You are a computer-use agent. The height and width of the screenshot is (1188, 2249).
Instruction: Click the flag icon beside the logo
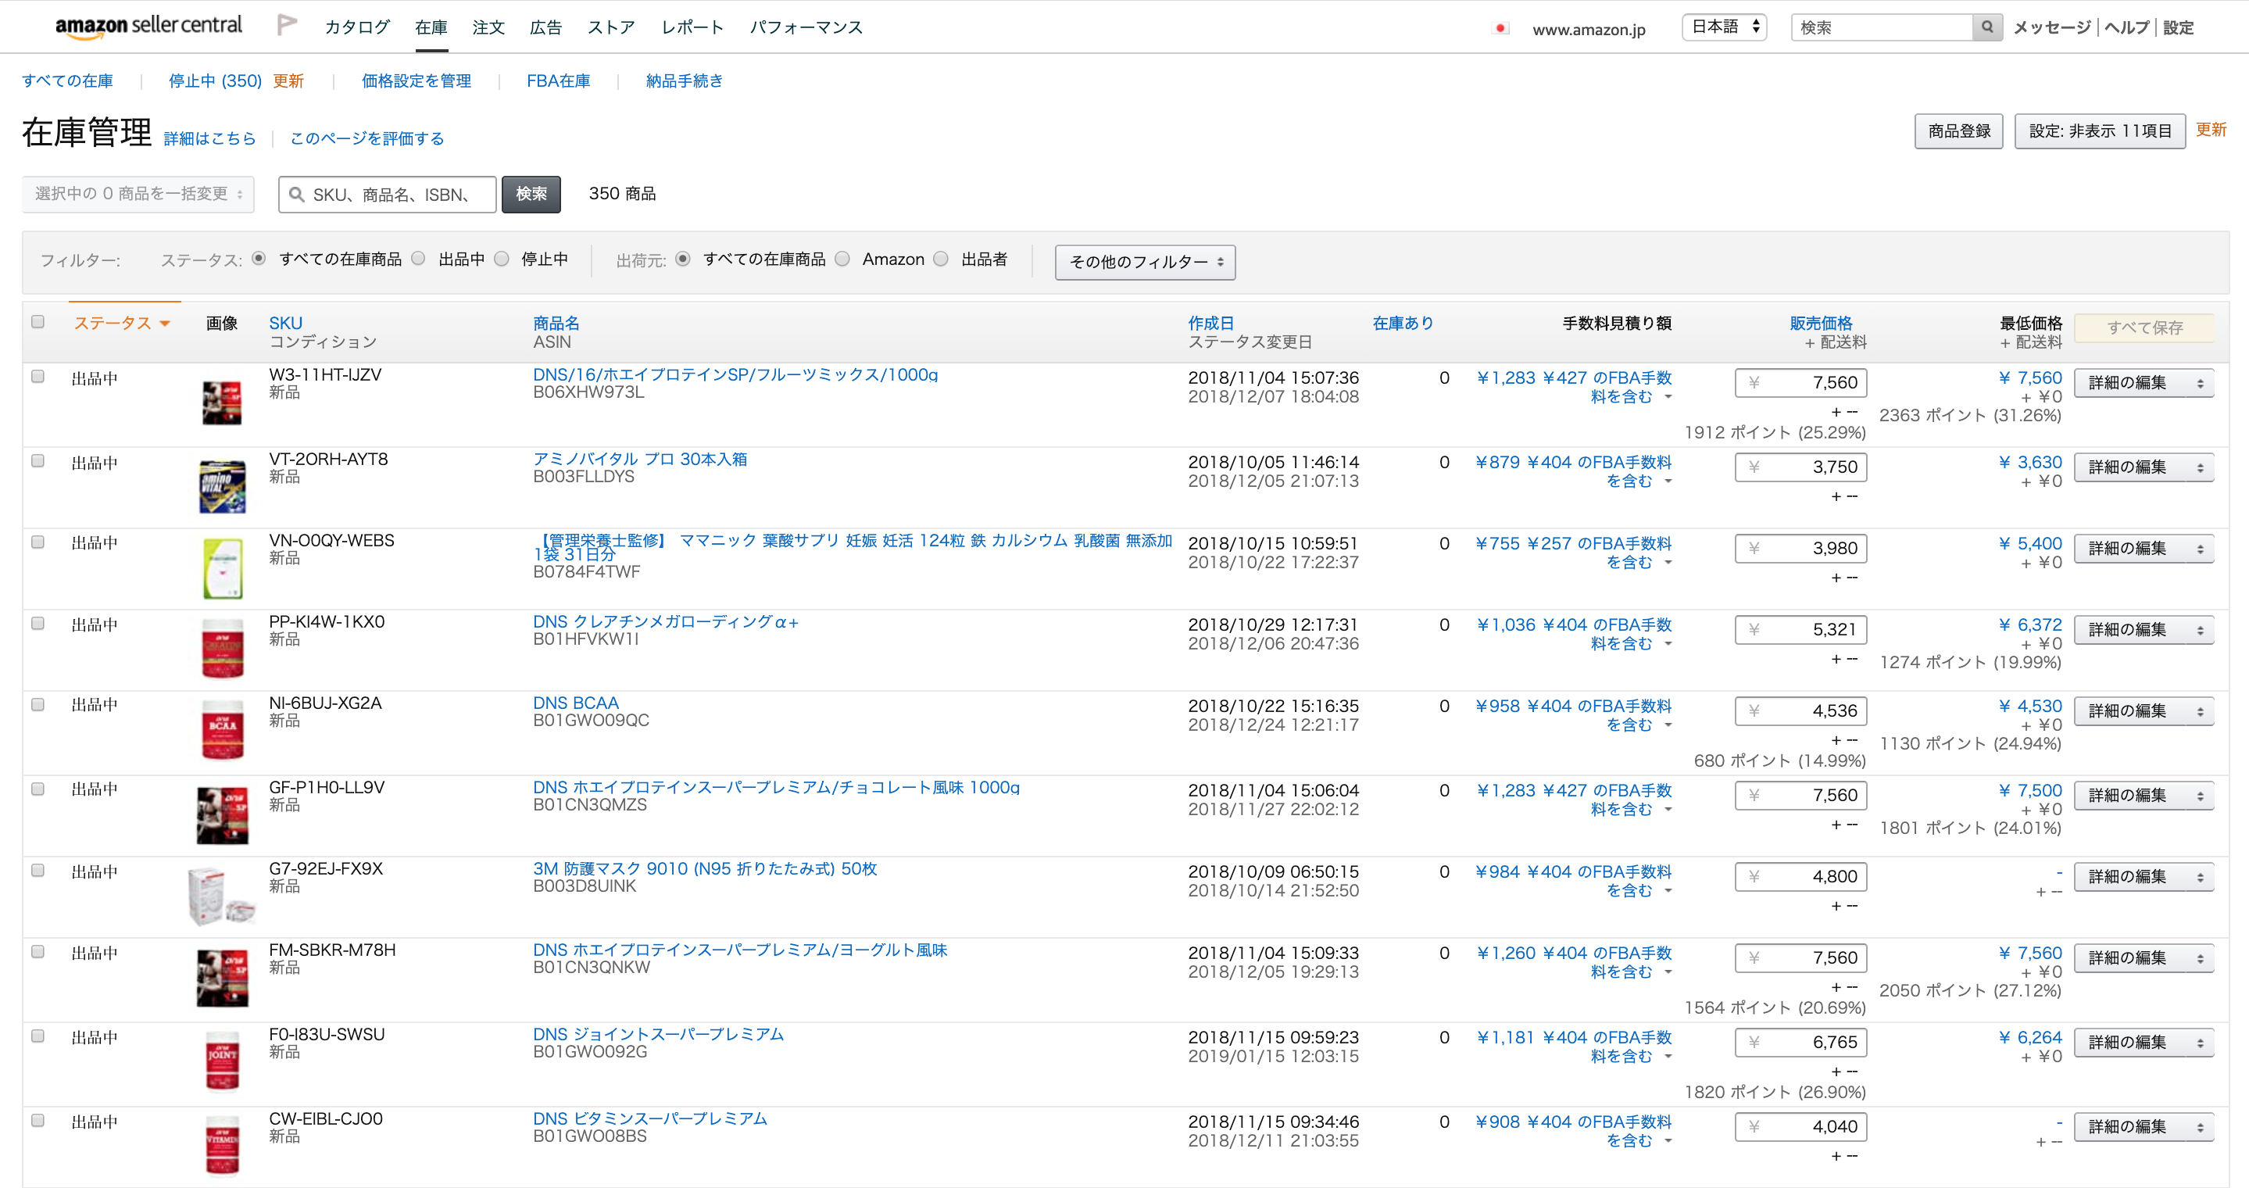click(x=288, y=24)
